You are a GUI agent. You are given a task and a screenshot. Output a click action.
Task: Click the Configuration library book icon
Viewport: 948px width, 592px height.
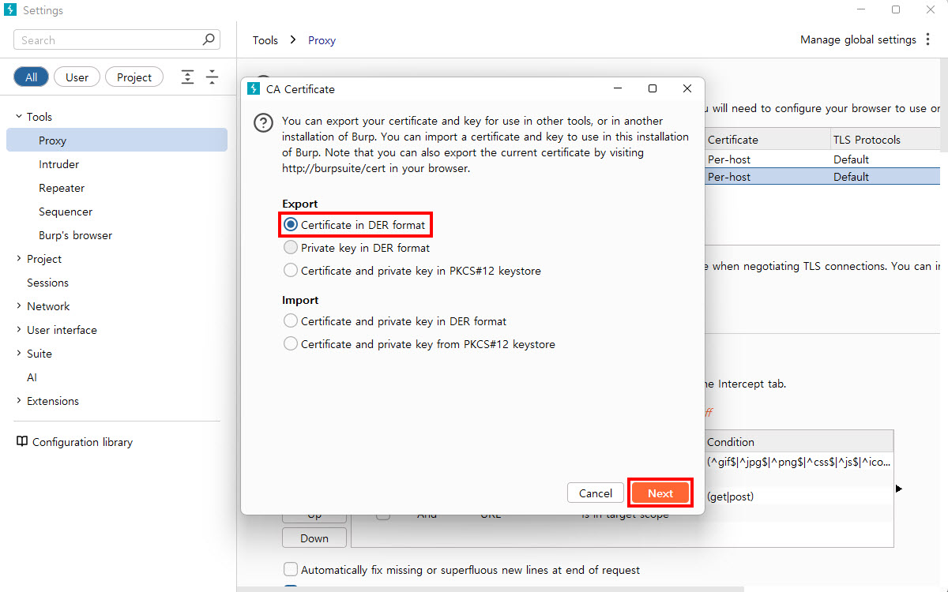22,442
